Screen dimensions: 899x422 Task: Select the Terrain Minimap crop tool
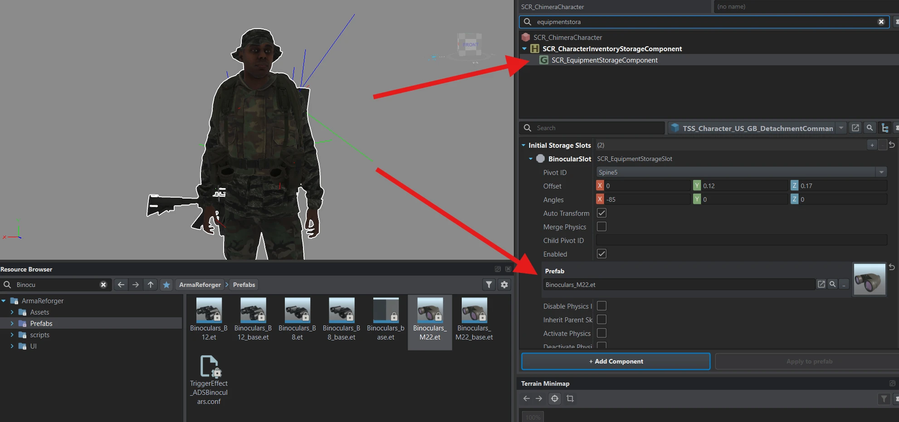(x=570, y=398)
